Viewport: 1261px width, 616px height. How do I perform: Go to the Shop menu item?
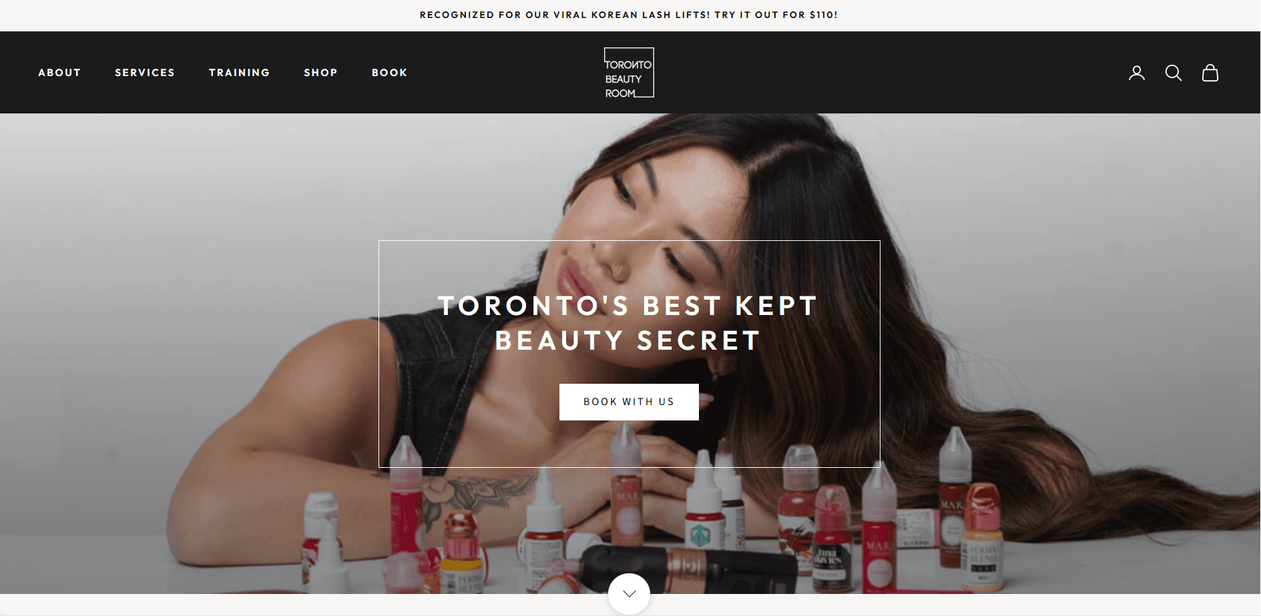click(x=321, y=73)
